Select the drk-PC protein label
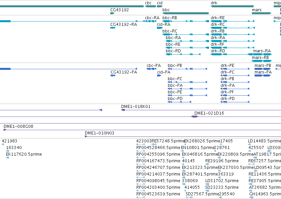The width and height of the screenshot is (281, 199). tap(228, 72)
